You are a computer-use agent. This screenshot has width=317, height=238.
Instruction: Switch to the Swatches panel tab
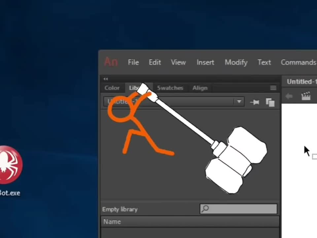[170, 88]
